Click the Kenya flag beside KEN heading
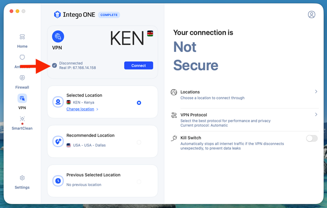Image resolution: width=327 pixels, height=208 pixels. 150,33
